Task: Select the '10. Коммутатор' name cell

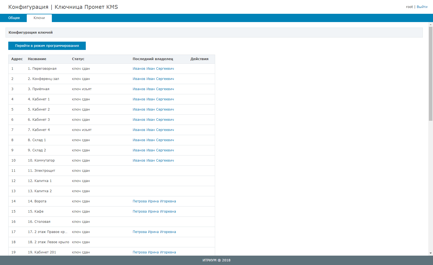Action: [41, 160]
